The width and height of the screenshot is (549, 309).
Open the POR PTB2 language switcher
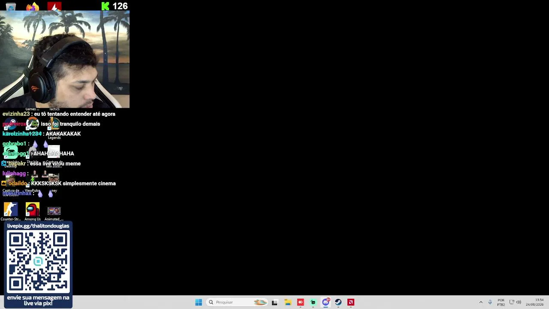tap(501, 302)
